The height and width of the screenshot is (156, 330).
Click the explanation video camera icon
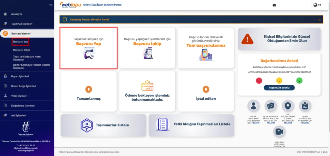[x=279, y=132]
